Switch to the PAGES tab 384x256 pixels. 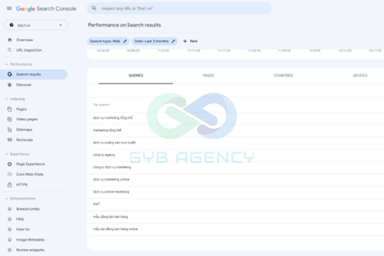pyautogui.click(x=208, y=76)
